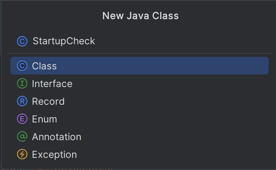Click the blue C icon in Class row
The width and height of the screenshot is (276, 170).
22,66
